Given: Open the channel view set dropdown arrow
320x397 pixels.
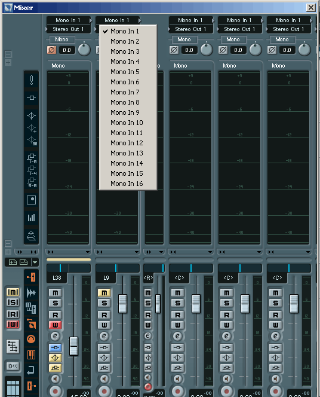Looking at the screenshot, I should pyautogui.click(x=35, y=262).
